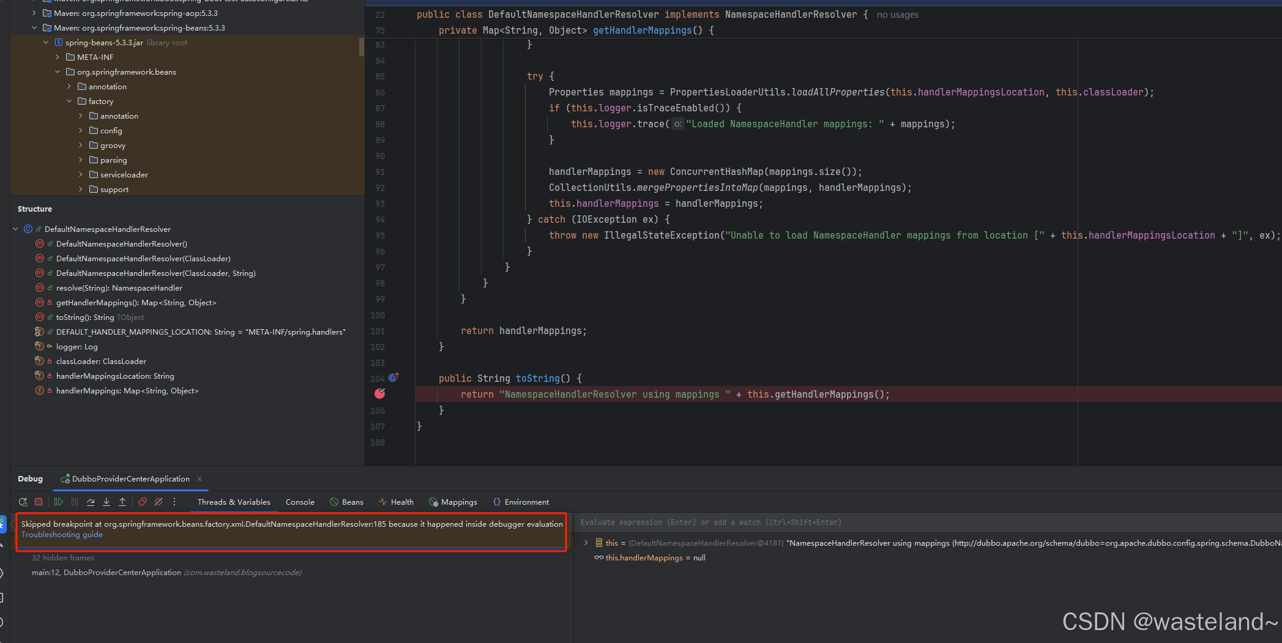Image resolution: width=1282 pixels, height=643 pixels.
Task: Open the debugger more options three-dot menu
Action: 174,502
